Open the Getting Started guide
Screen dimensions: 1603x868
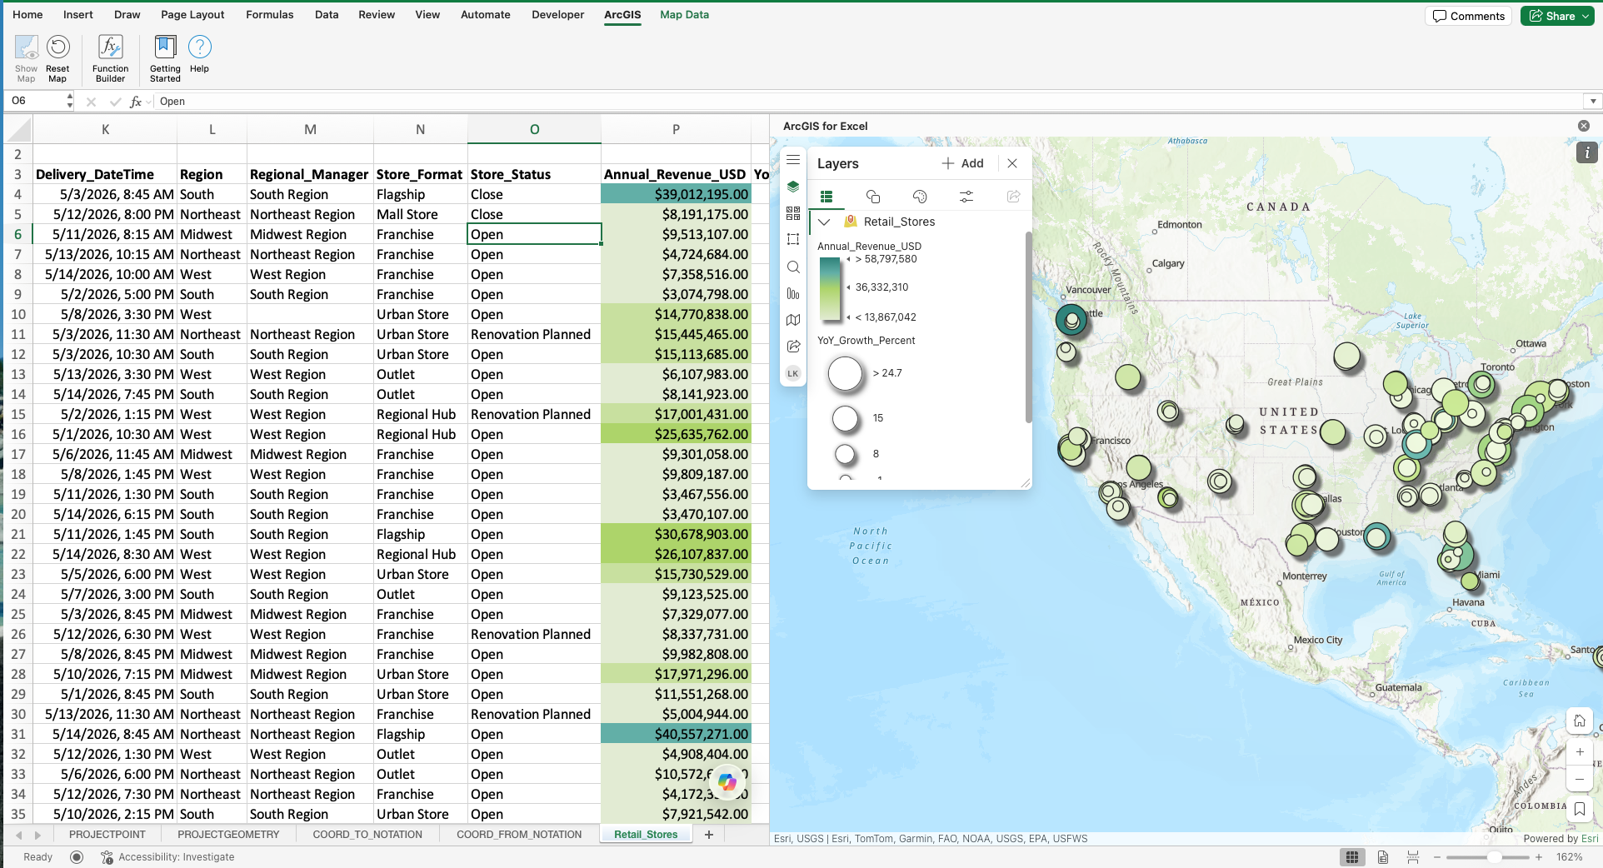coord(165,58)
